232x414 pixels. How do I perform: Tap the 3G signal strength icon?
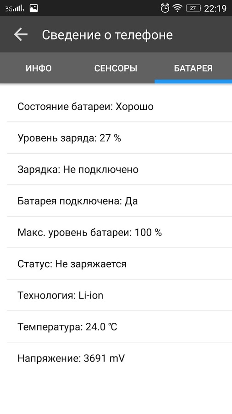point(15,8)
